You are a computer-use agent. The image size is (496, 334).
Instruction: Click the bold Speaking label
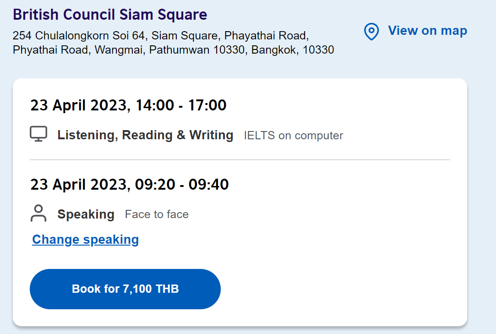pos(86,214)
